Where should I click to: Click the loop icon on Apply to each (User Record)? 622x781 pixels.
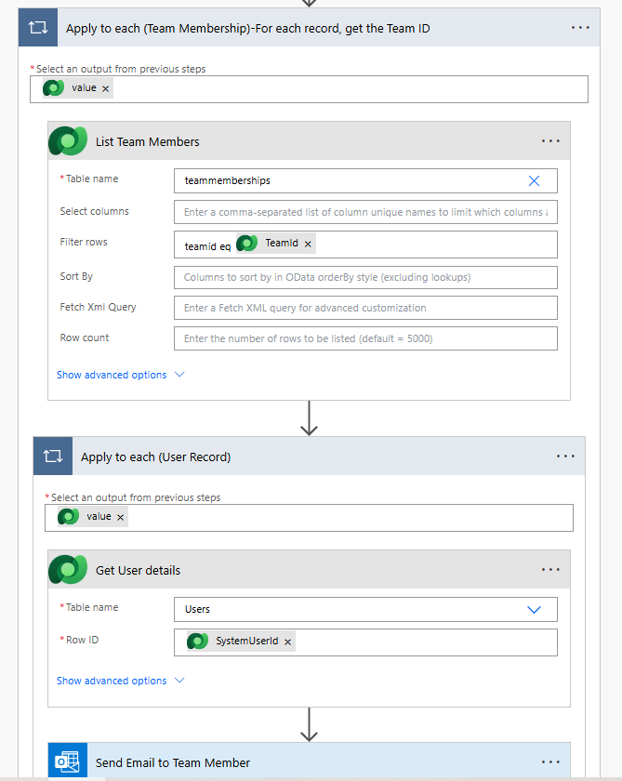53,457
